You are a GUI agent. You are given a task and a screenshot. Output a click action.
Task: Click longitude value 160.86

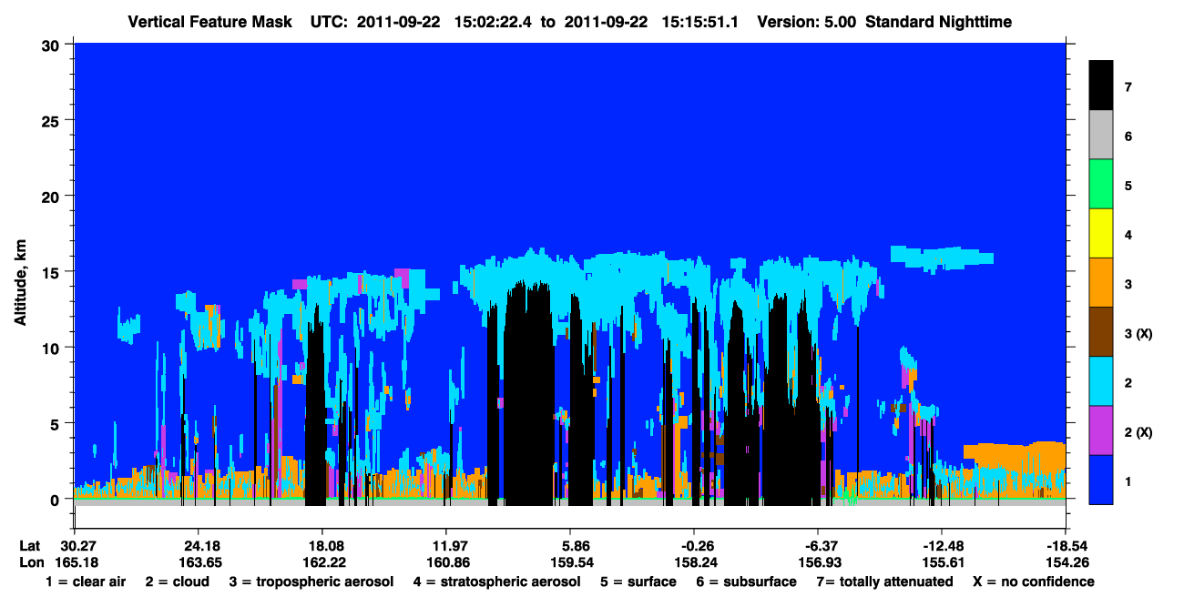tap(446, 561)
